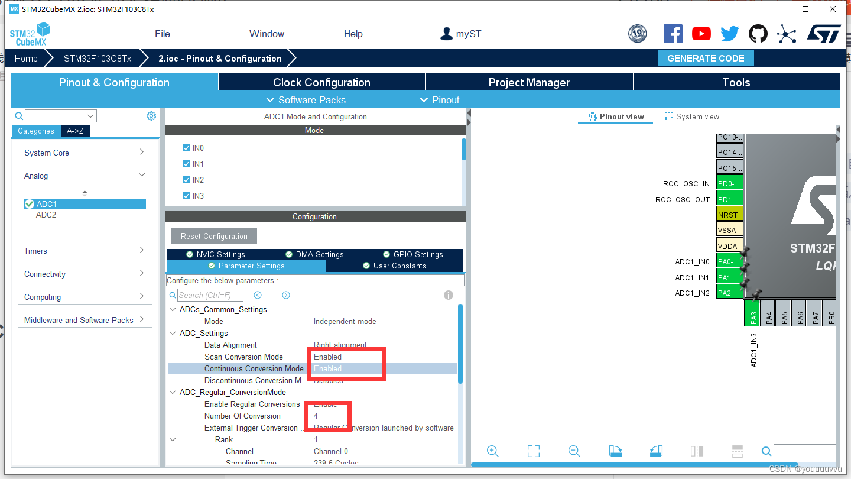Expand the Computing category
This screenshot has width=851, height=479.
tap(142, 297)
